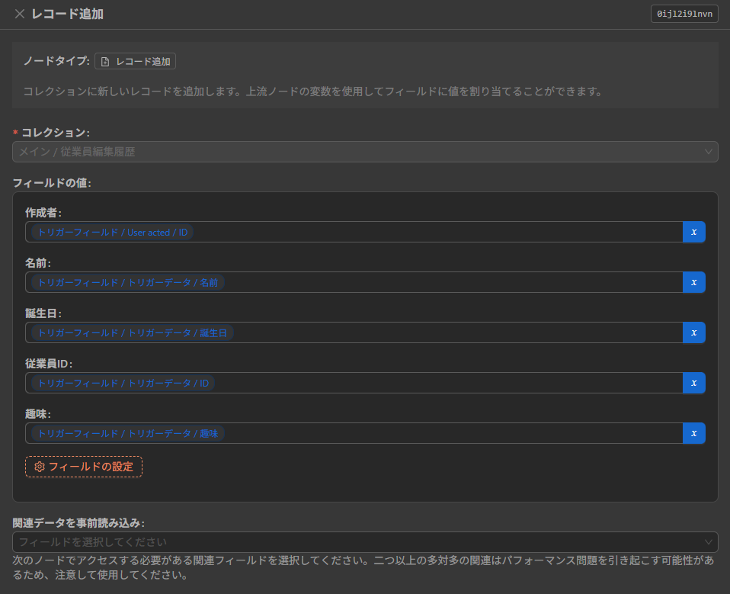This screenshot has width=730, height=594.
Task: Select the トリガーデータ / ID variable tag
Action: (123, 383)
